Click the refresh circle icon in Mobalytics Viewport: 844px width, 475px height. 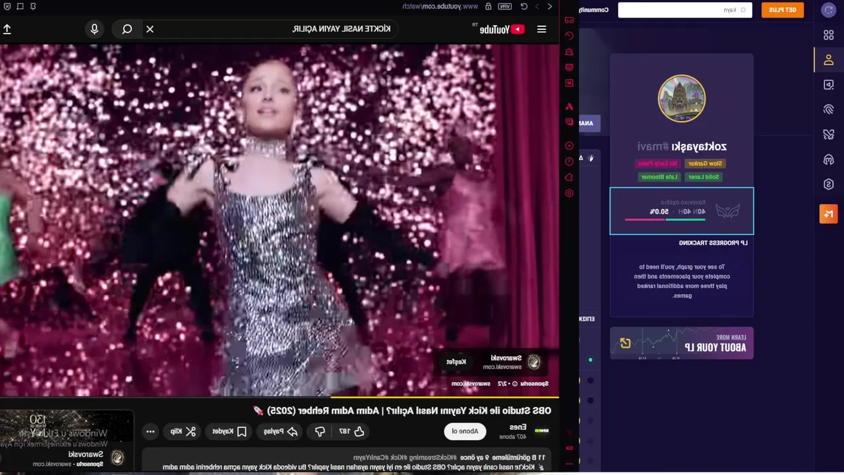click(829, 10)
